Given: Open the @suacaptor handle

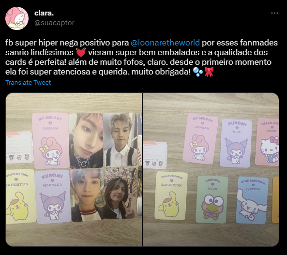Looking at the screenshot, I should click(54, 23).
